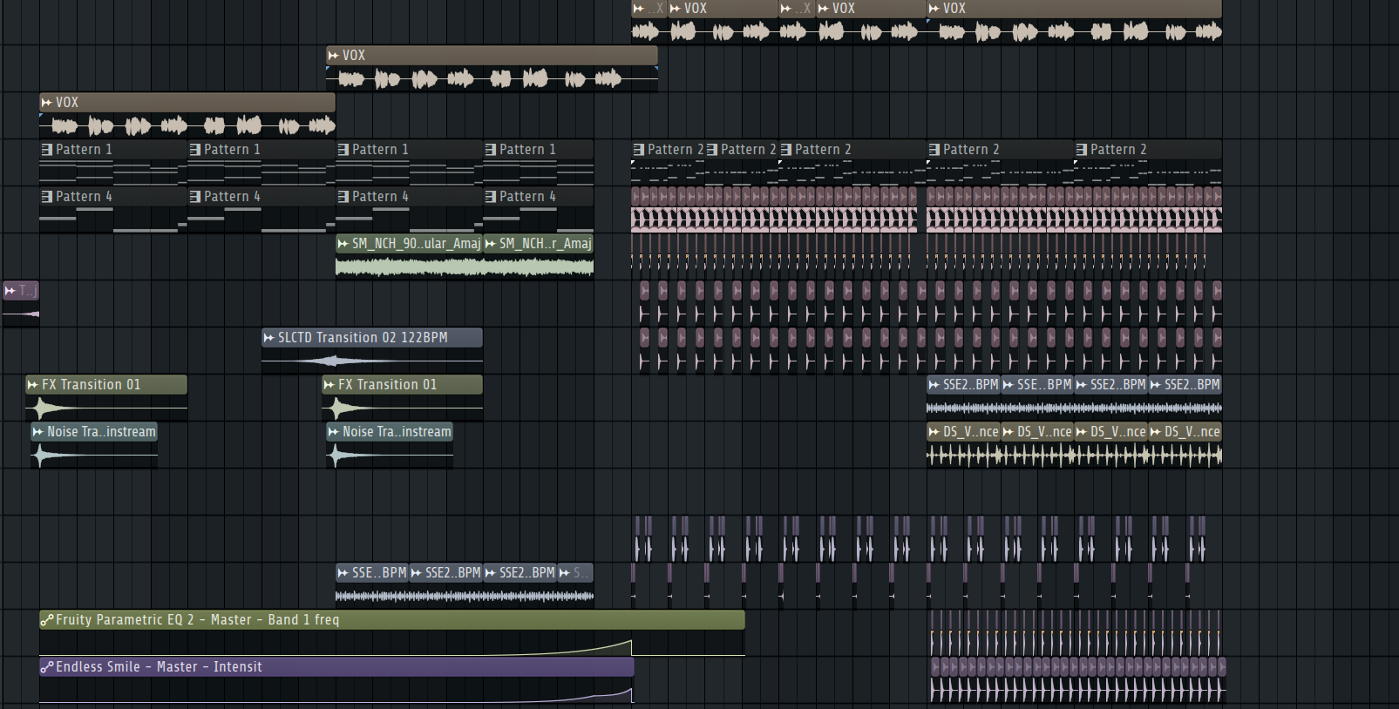Open menu icon of the last Pattern 2 clip
This screenshot has width=1399, height=709.
(1082, 150)
